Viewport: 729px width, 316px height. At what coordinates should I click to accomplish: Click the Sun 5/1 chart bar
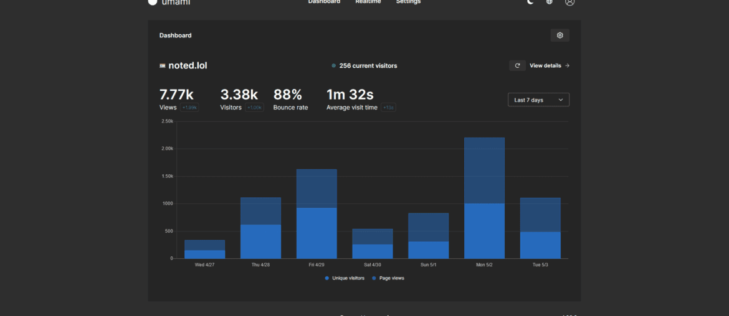(x=428, y=236)
